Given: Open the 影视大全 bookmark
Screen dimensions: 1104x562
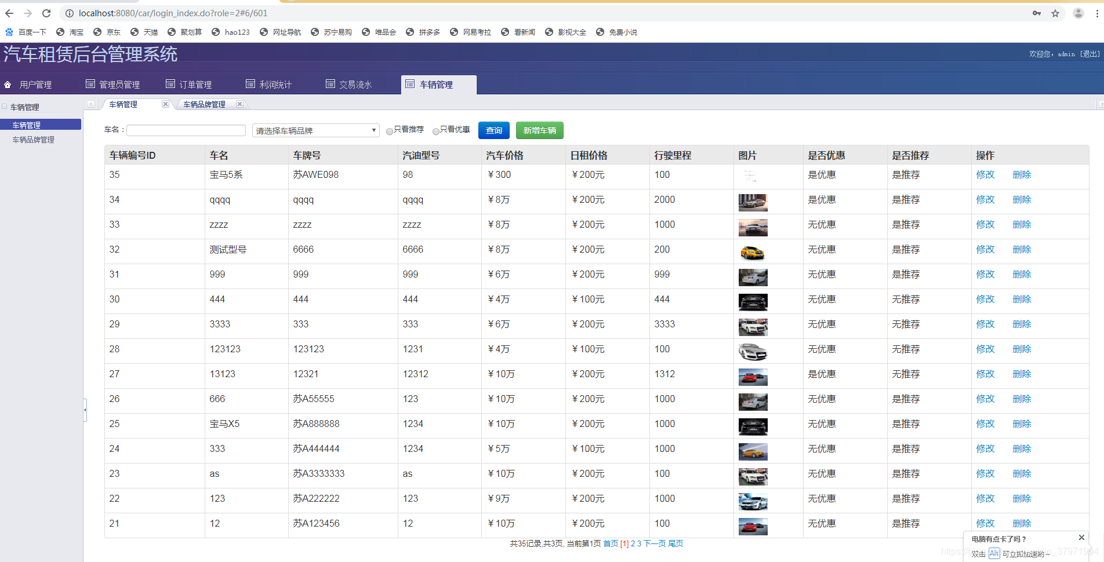Looking at the screenshot, I should coord(565,32).
